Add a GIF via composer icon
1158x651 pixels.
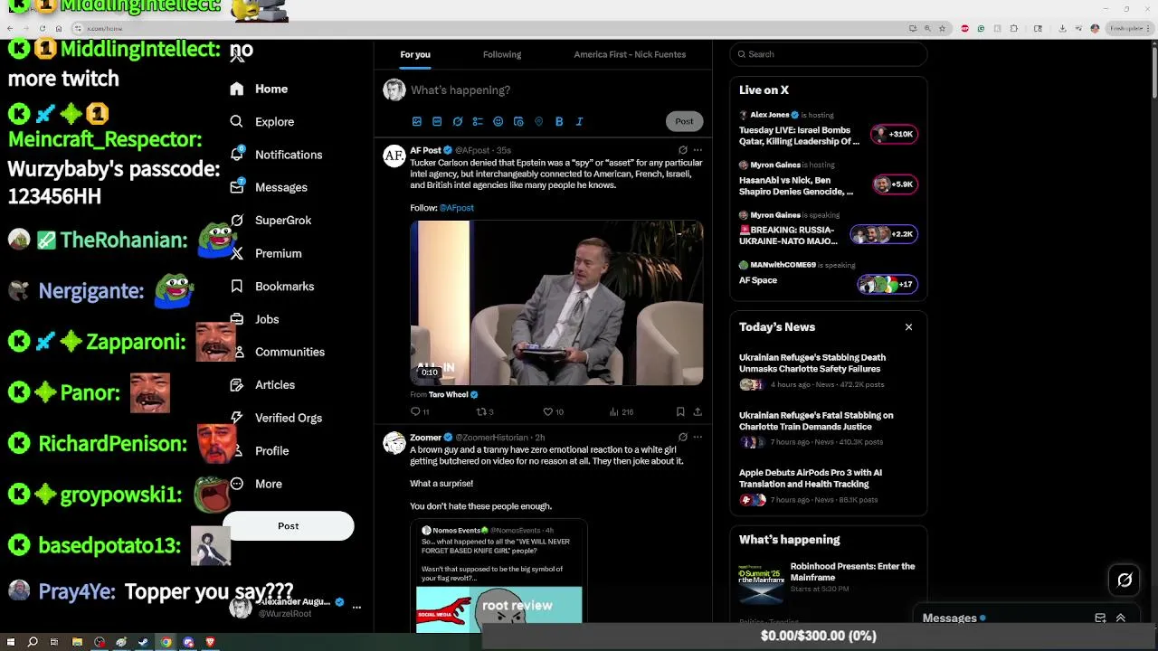[x=437, y=121]
